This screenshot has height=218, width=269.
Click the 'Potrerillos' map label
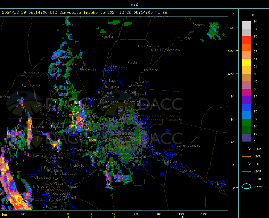point(55,123)
